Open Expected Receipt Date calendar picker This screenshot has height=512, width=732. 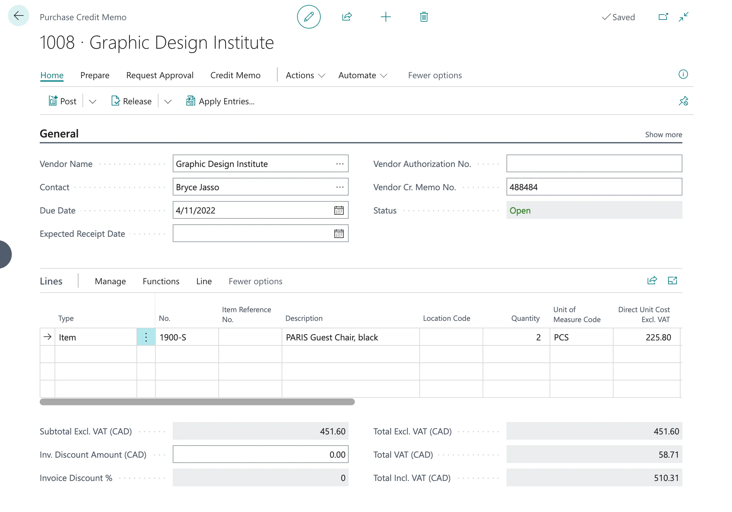pyautogui.click(x=339, y=234)
